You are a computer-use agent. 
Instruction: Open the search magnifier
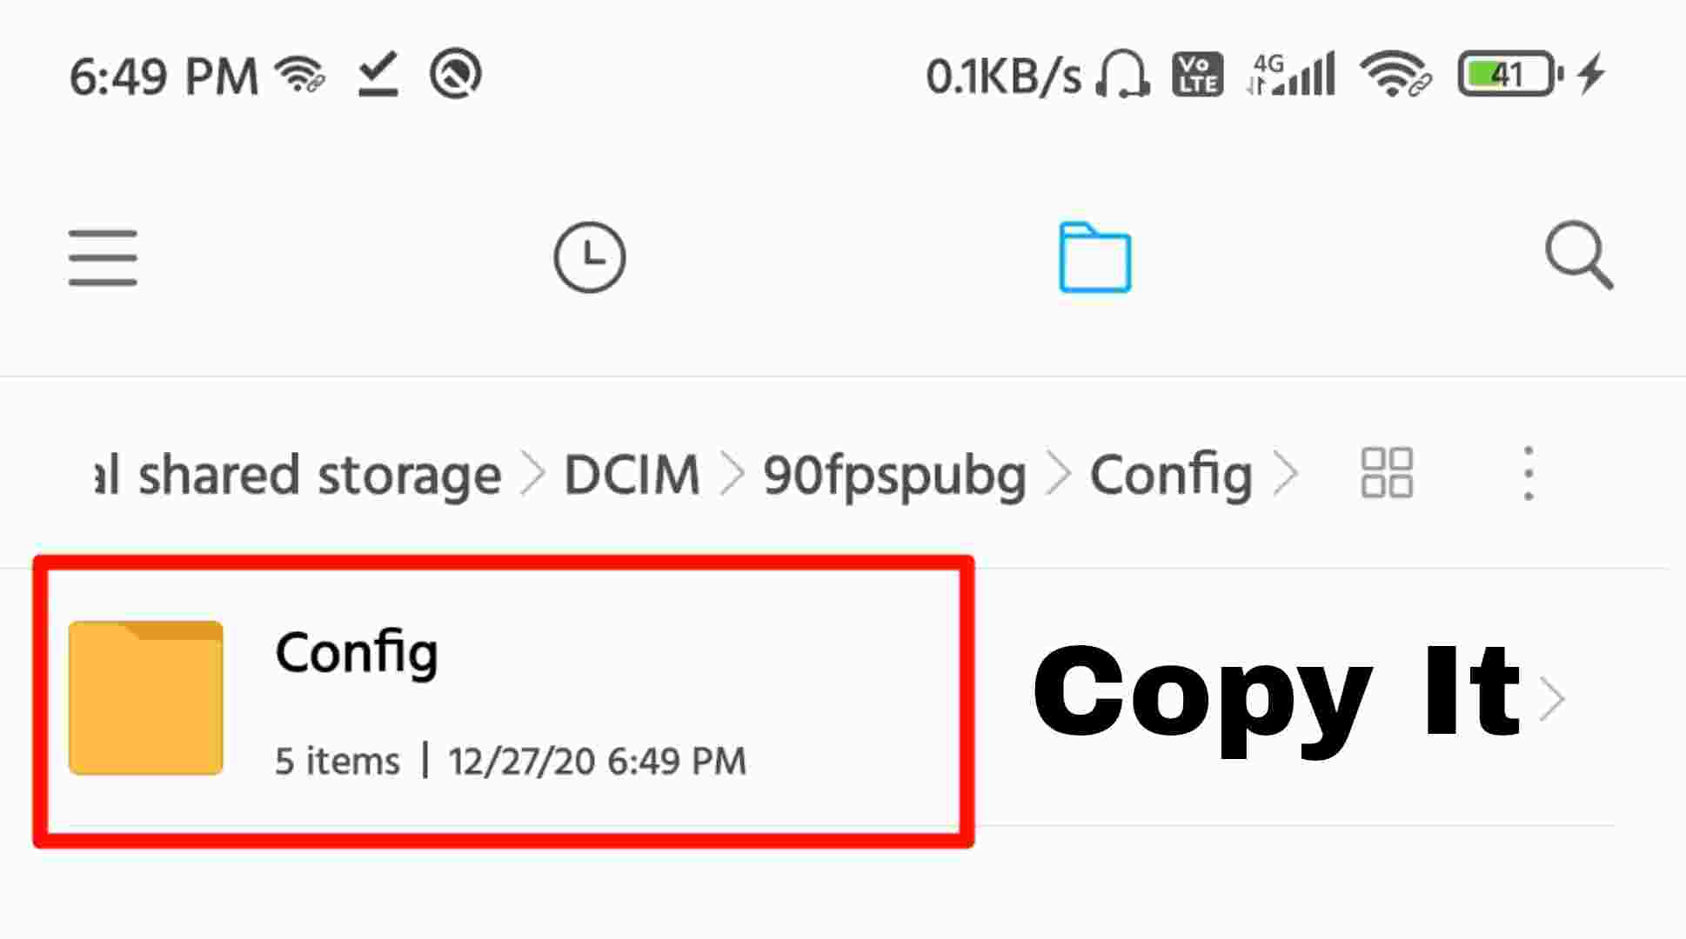1579,256
